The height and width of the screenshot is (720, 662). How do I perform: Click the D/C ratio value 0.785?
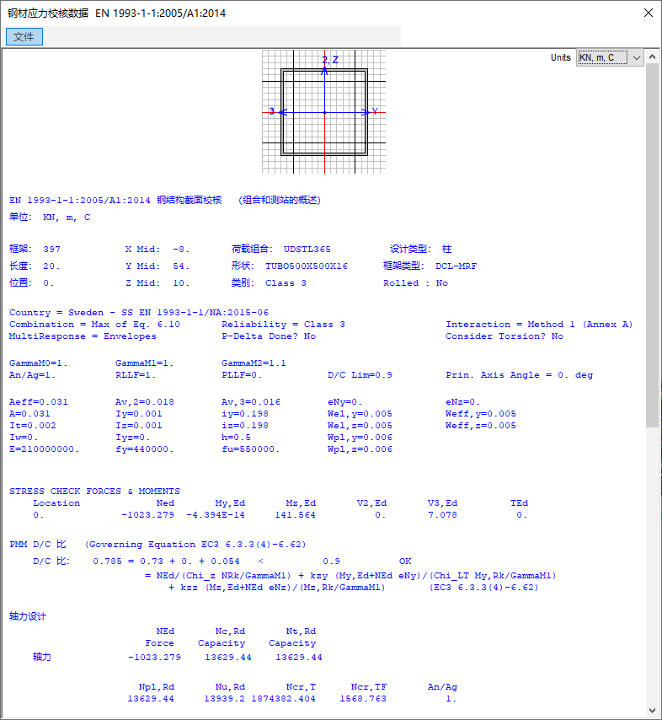(x=107, y=561)
